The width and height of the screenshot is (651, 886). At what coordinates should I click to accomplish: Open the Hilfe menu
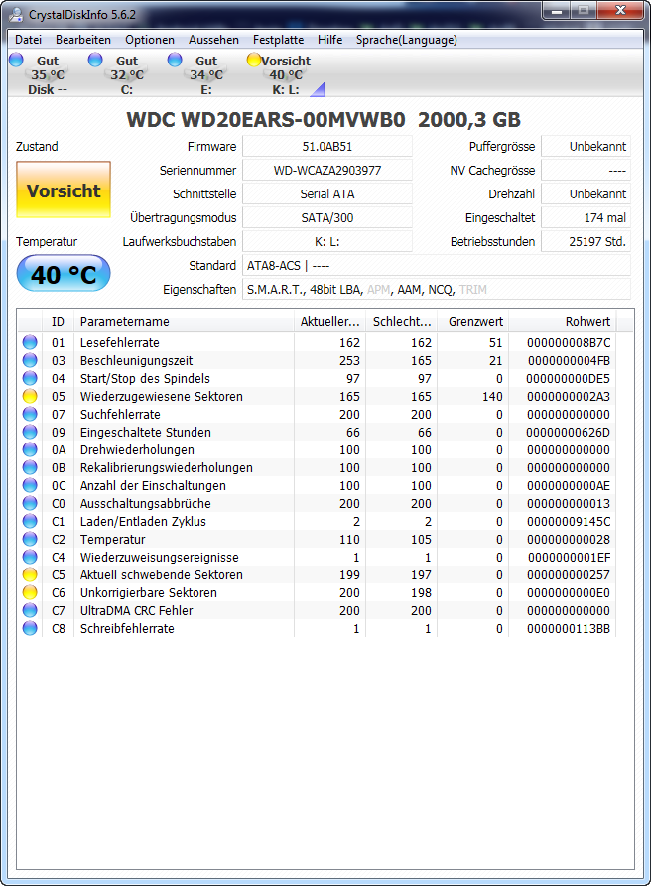pos(330,40)
